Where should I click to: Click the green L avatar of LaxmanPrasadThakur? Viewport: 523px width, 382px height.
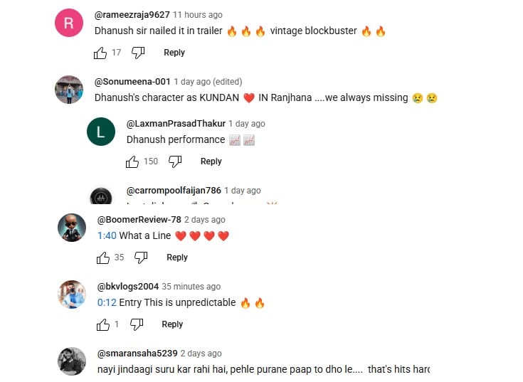pos(101,132)
